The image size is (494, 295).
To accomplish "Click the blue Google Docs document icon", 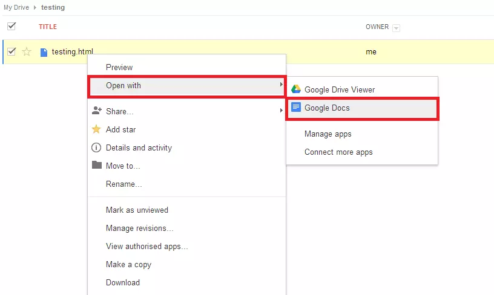I will click(296, 107).
